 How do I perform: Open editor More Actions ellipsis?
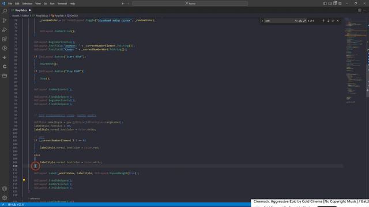(x=364, y=10)
